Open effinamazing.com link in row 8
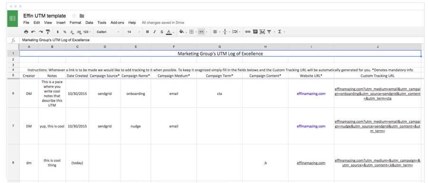Viewport: 428px width, 183px height. (311, 163)
